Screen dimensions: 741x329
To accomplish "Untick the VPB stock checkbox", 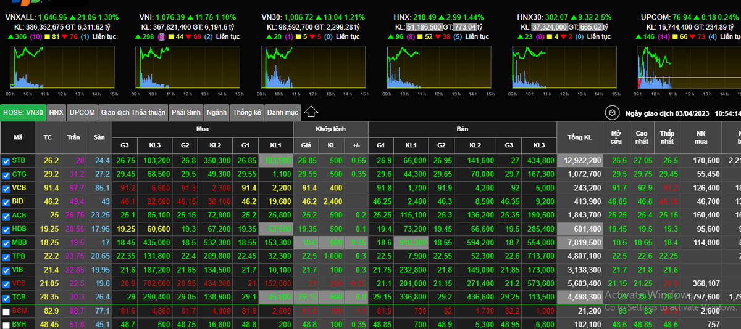I will point(6,284).
